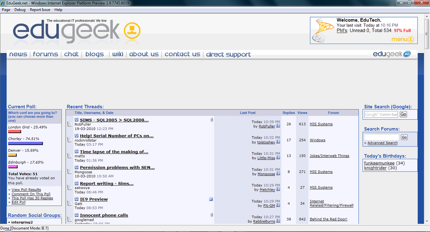The image size is (430, 232).
Task: Open the direct support page
Action: point(228,54)
